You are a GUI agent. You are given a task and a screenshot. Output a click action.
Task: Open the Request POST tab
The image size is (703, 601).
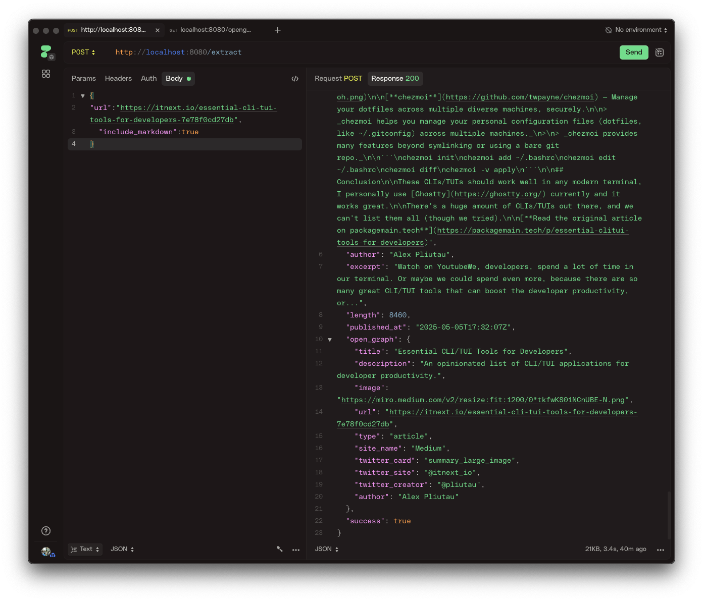click(338, 78)
